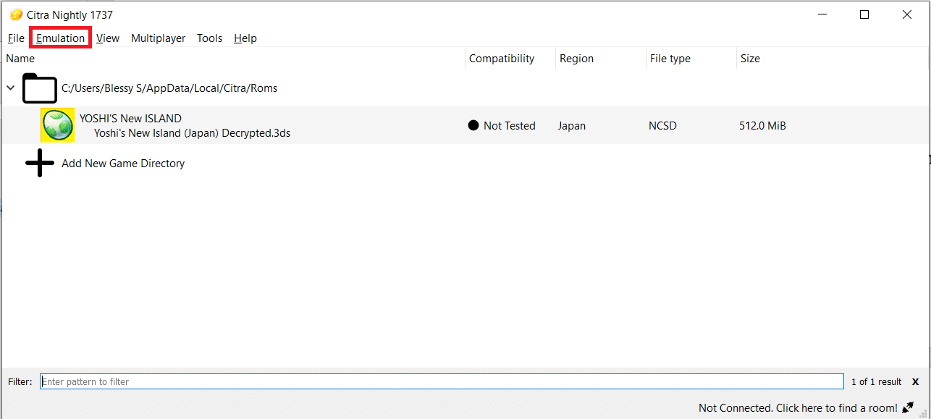This screenshot has width=931, height=419.
Task: Collapse the Roms directory chevron
Action: click(x=10, y=88)
